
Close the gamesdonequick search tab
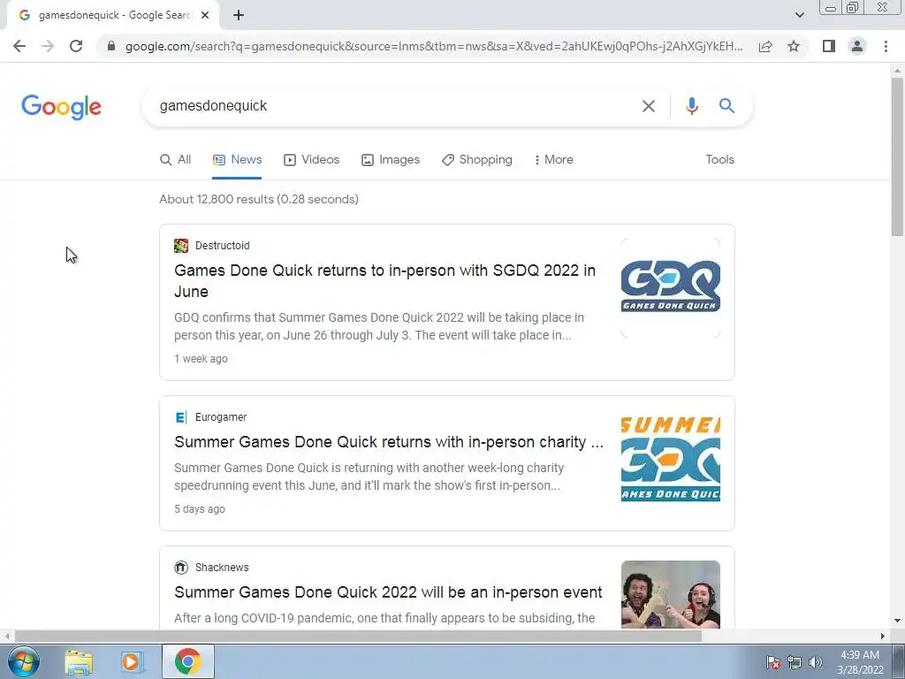[205, 16]
